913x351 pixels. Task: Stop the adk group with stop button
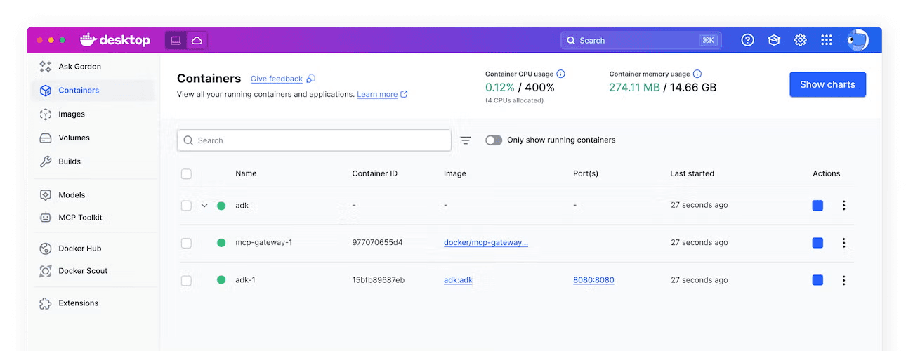click(x=817, y=206)
